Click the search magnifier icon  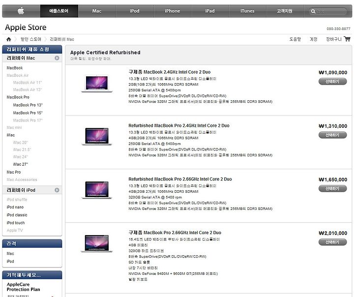coord(313,11)
